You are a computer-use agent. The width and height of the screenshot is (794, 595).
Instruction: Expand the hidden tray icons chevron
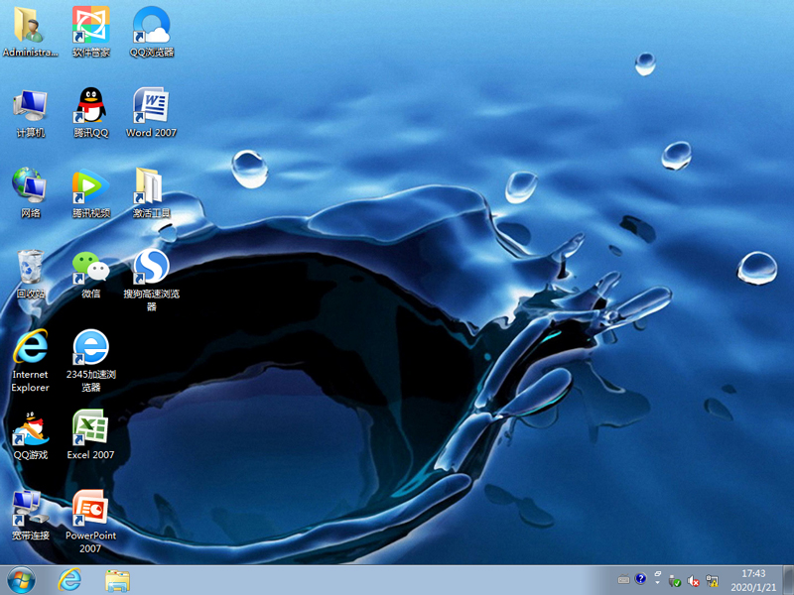pos(657,579)
